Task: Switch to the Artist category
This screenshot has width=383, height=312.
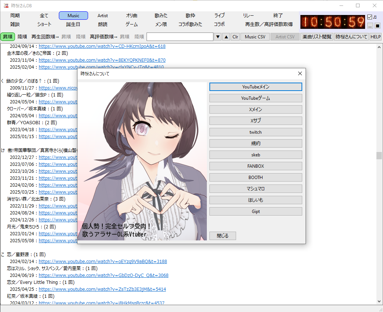Action: [x=103, y=16]
